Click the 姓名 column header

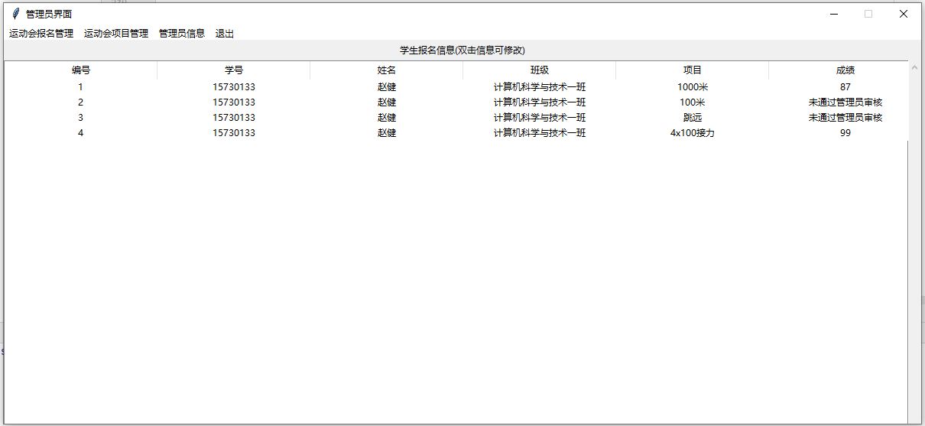(387, 70)
